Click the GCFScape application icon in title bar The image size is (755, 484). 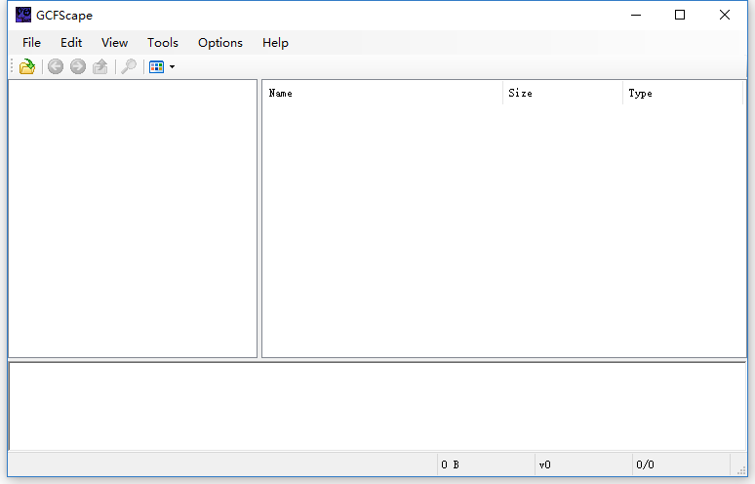click(x=23, y=15)
